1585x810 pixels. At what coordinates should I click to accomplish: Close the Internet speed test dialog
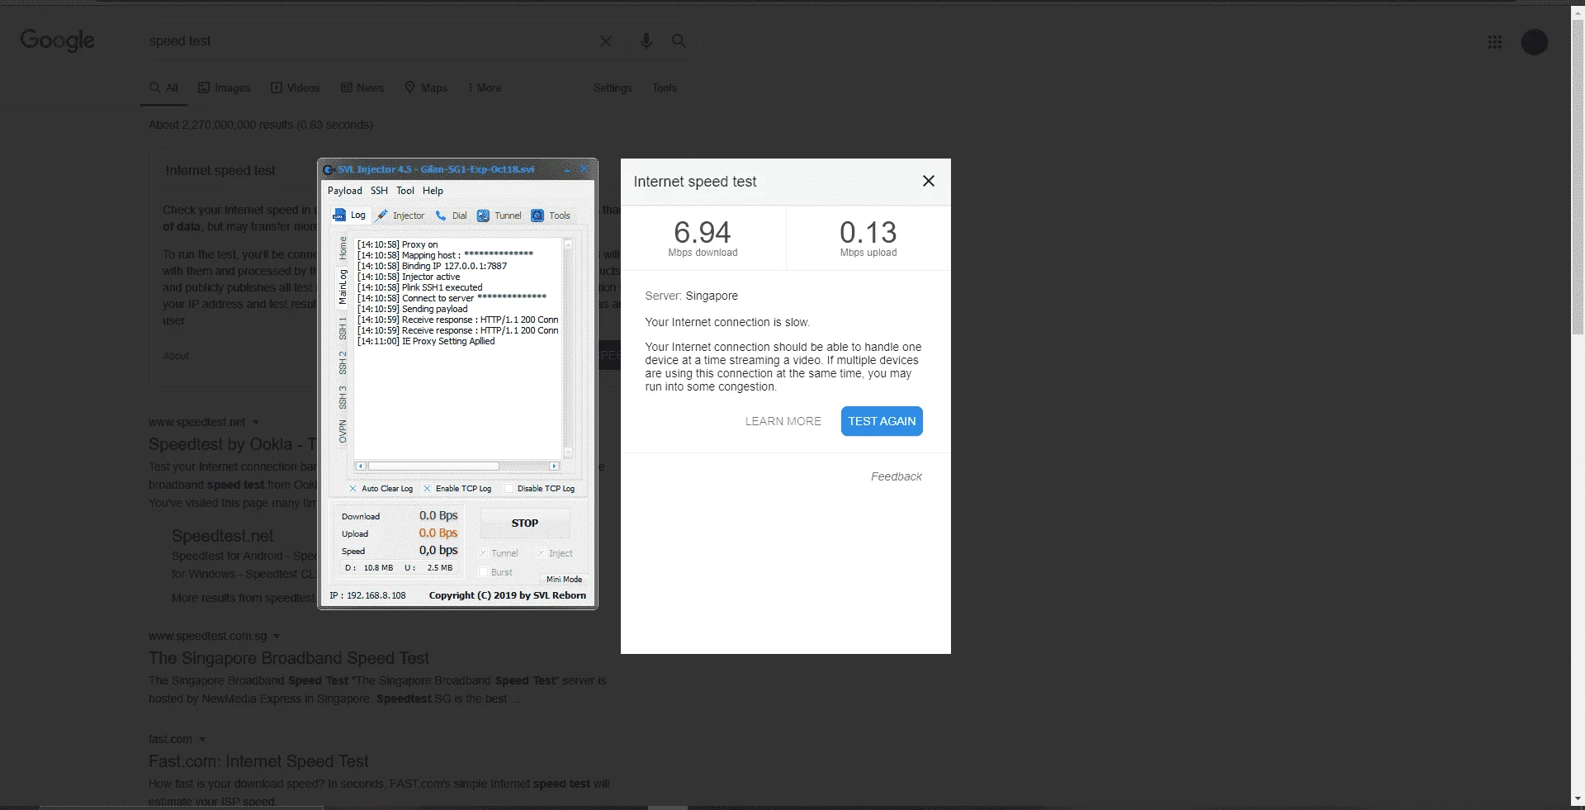[x=929, y=181]
